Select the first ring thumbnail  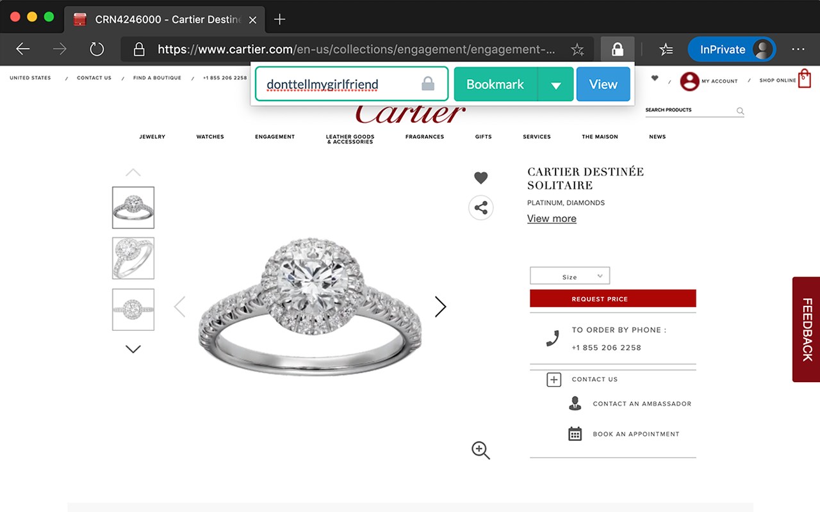133,207
